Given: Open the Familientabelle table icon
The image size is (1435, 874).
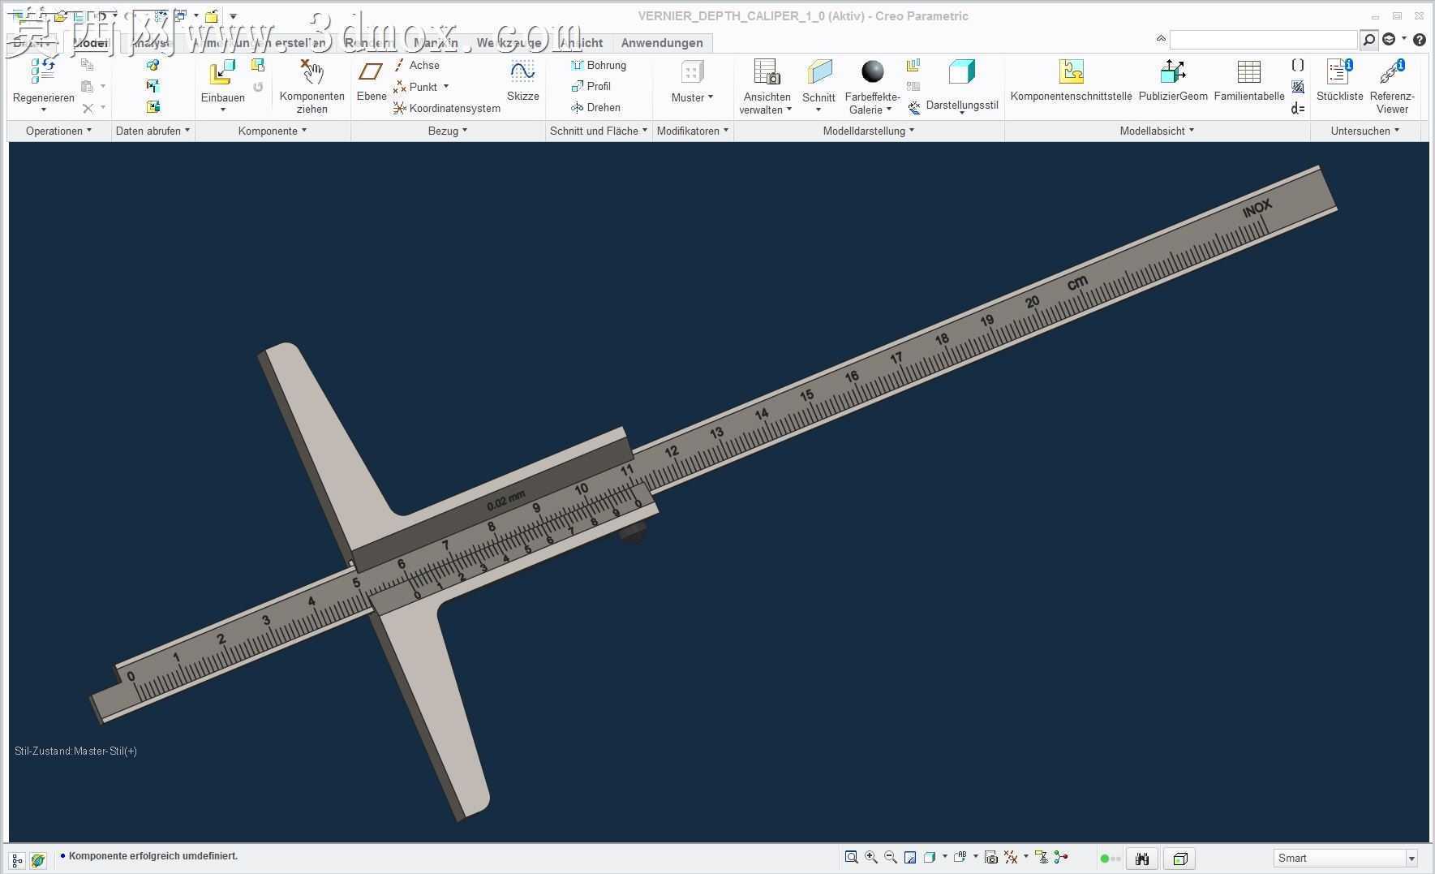Looking at the screenshot, I should (1248, 71).
